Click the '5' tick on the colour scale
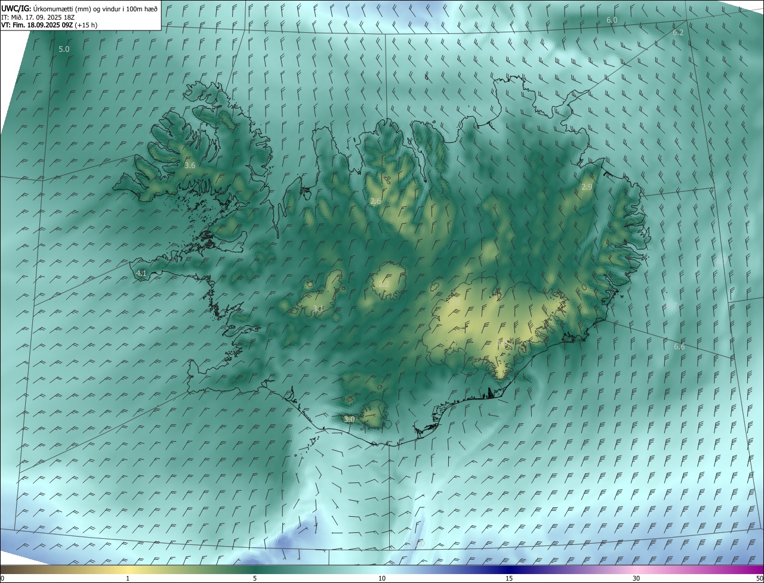Viewport: 764px width, 583px height. click(255, 578)
